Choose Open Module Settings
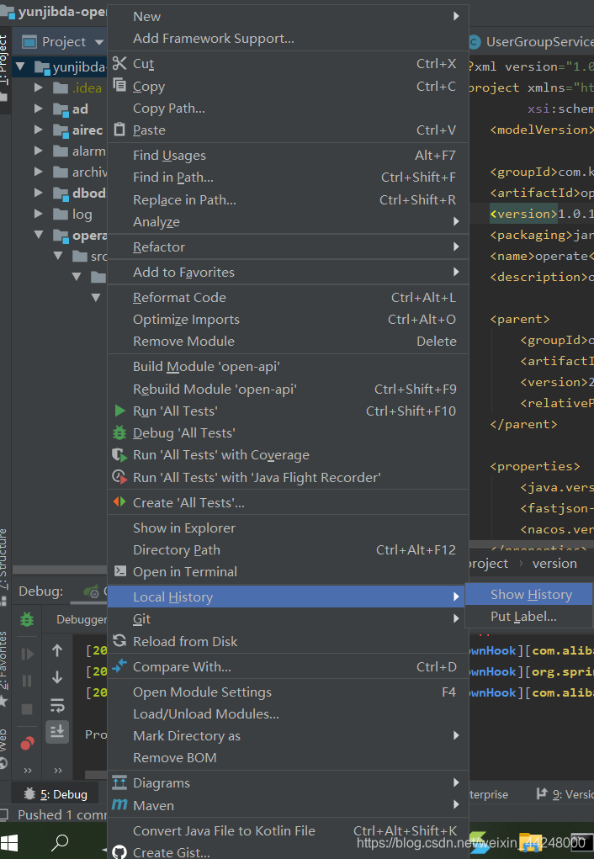The height and width of the screenshot is (859, 594). pos(288,692)
